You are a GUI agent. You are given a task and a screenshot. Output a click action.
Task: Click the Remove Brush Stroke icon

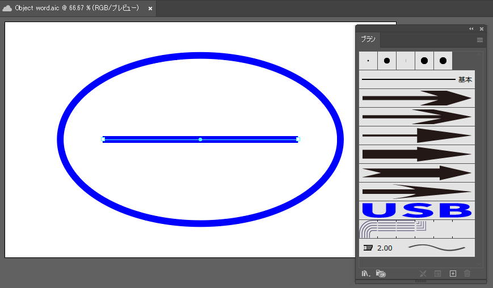pos(423,274)
